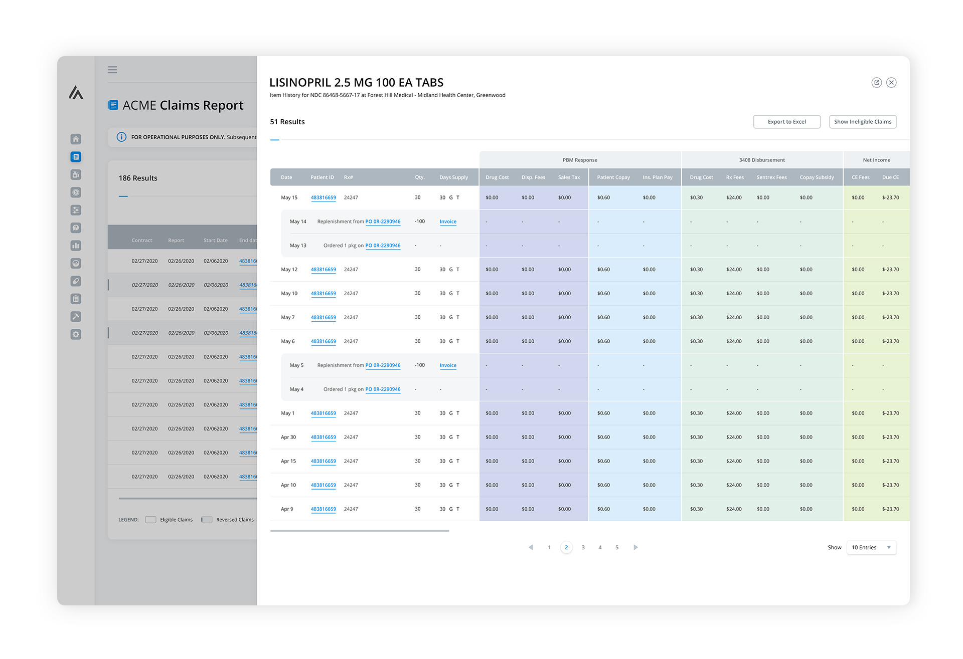Select the Claims Report document icon in sidebar

click(76, 156)
